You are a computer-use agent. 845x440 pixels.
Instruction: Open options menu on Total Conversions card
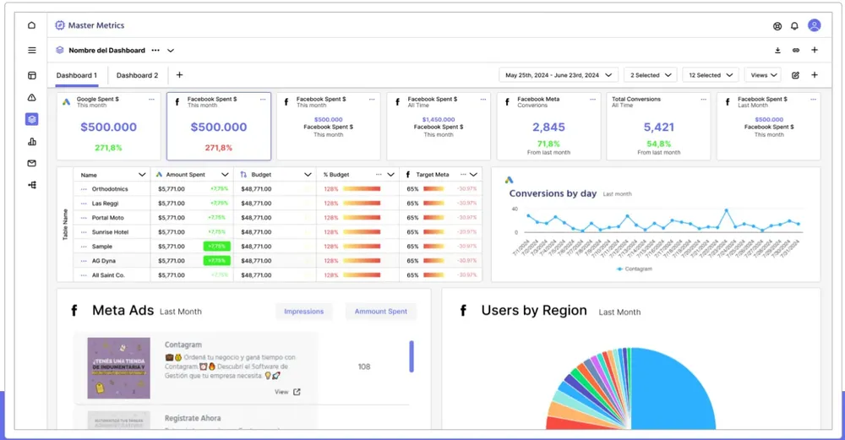703,99
